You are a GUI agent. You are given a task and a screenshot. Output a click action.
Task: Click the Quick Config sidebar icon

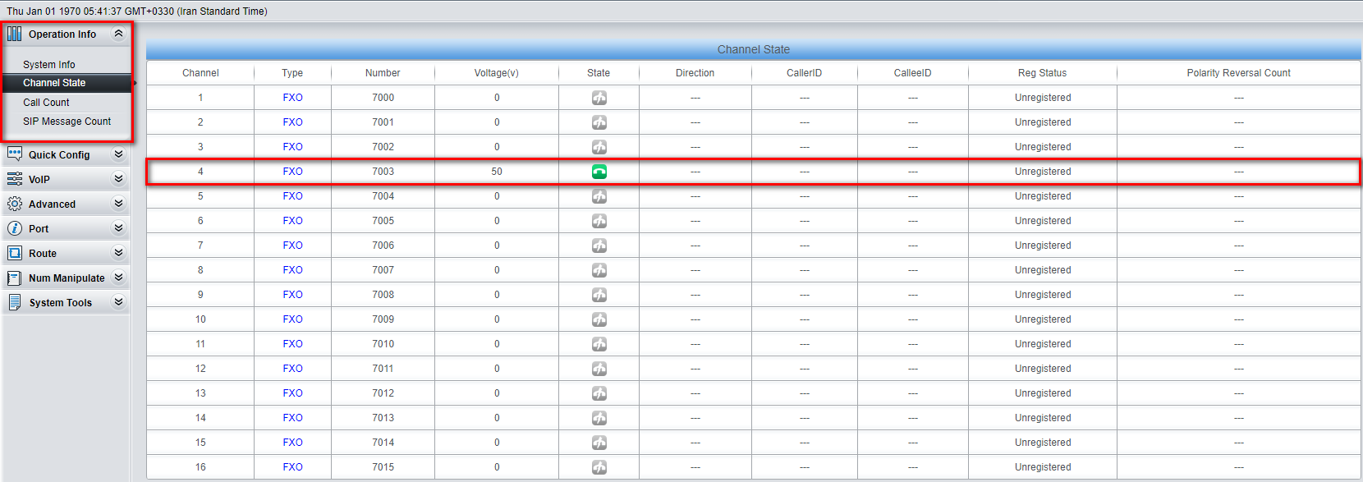(x=14, y=154)
